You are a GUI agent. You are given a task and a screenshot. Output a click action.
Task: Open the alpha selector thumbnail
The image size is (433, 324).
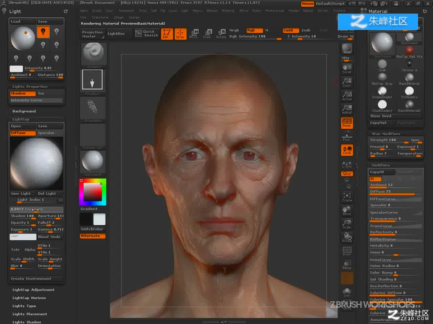coord(92,109)
